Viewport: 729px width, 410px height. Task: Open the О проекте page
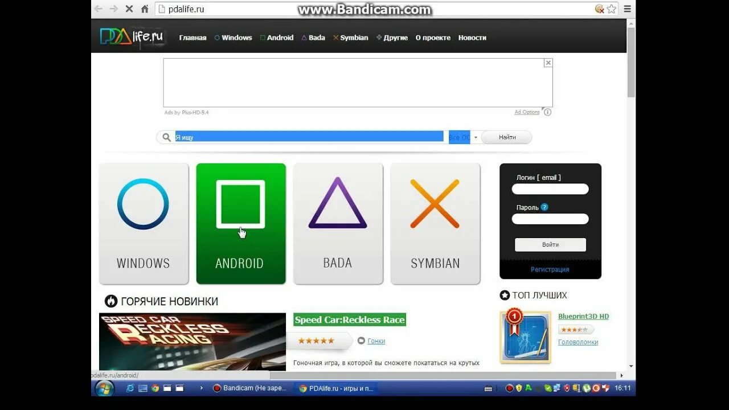pos(433,38)
